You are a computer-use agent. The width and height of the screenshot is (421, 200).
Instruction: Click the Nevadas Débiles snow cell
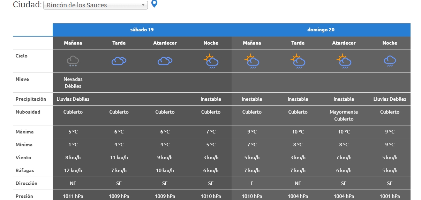73,83
